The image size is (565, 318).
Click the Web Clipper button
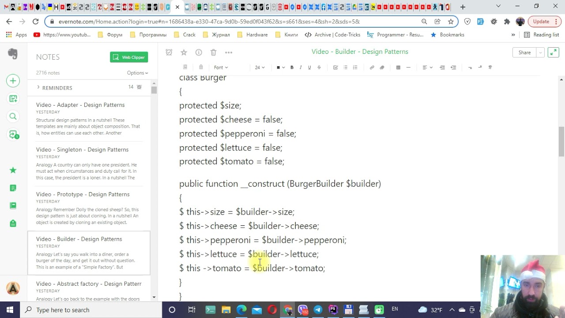[x=129, y=57]
